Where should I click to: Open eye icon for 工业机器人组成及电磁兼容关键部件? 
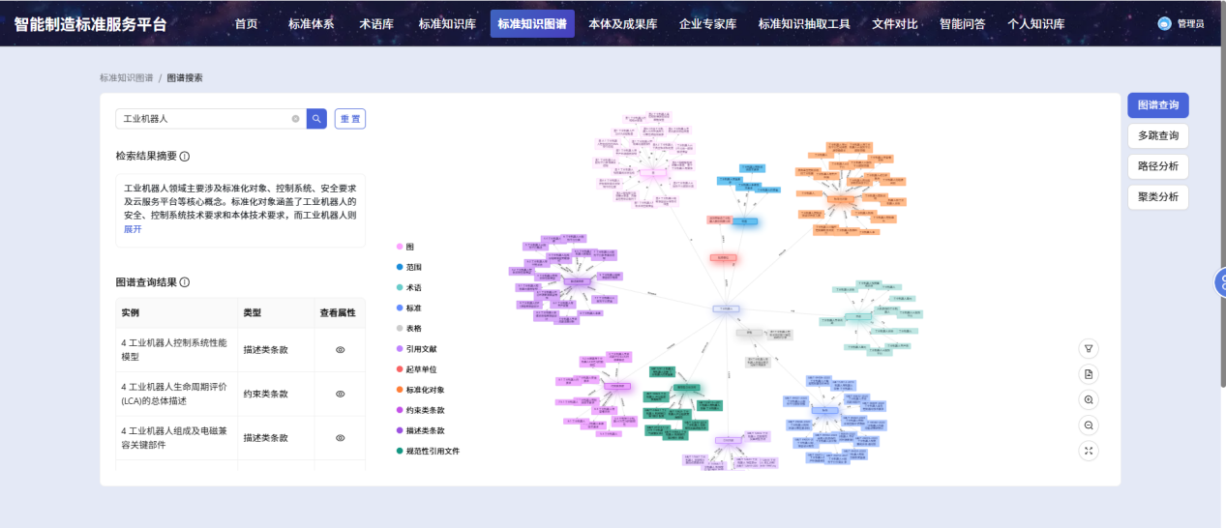coord(340,438)
